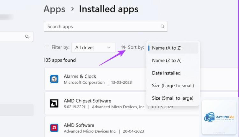This screenshot has width=239, height=137.
Task: Go back to Apps breadcrumb
Action: click(x=54, y=9)
